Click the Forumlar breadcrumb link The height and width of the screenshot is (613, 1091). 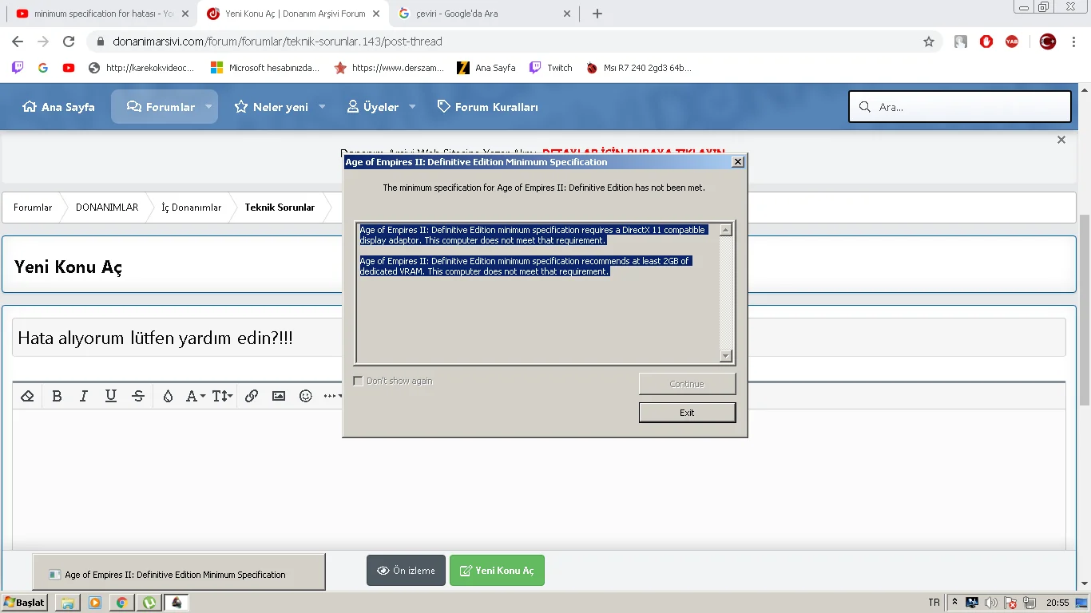[x=33, y=208]
